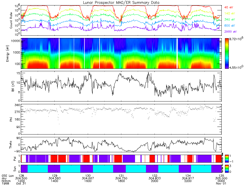The image size is (246, 191).
Task: Click the '270' tick on the Phi axis
Action: coord(17,112)
